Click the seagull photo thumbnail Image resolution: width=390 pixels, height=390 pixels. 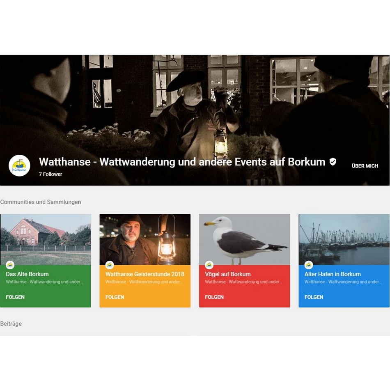(x=244, y=238)
